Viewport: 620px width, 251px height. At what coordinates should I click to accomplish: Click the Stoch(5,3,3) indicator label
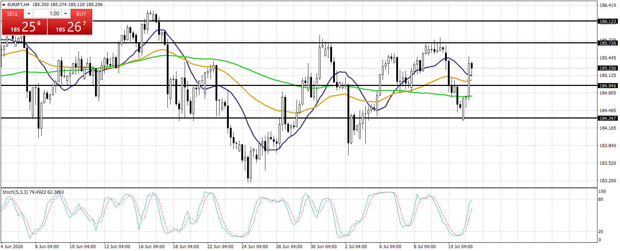tap(15, 192)
